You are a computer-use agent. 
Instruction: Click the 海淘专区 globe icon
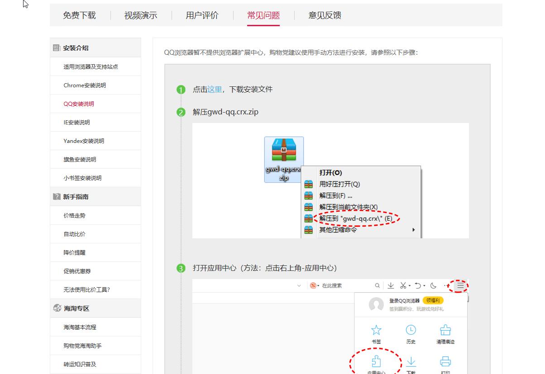pyautogui.click(x=57, y=308)
